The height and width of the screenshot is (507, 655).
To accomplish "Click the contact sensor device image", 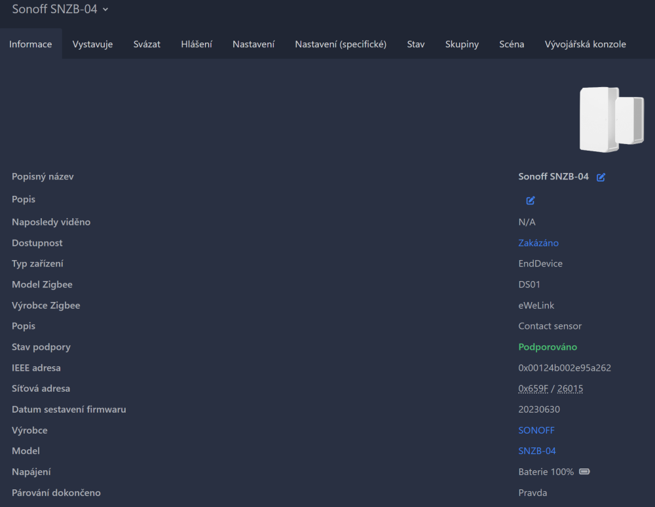I will pyautogui.click(x=612, y=119).
